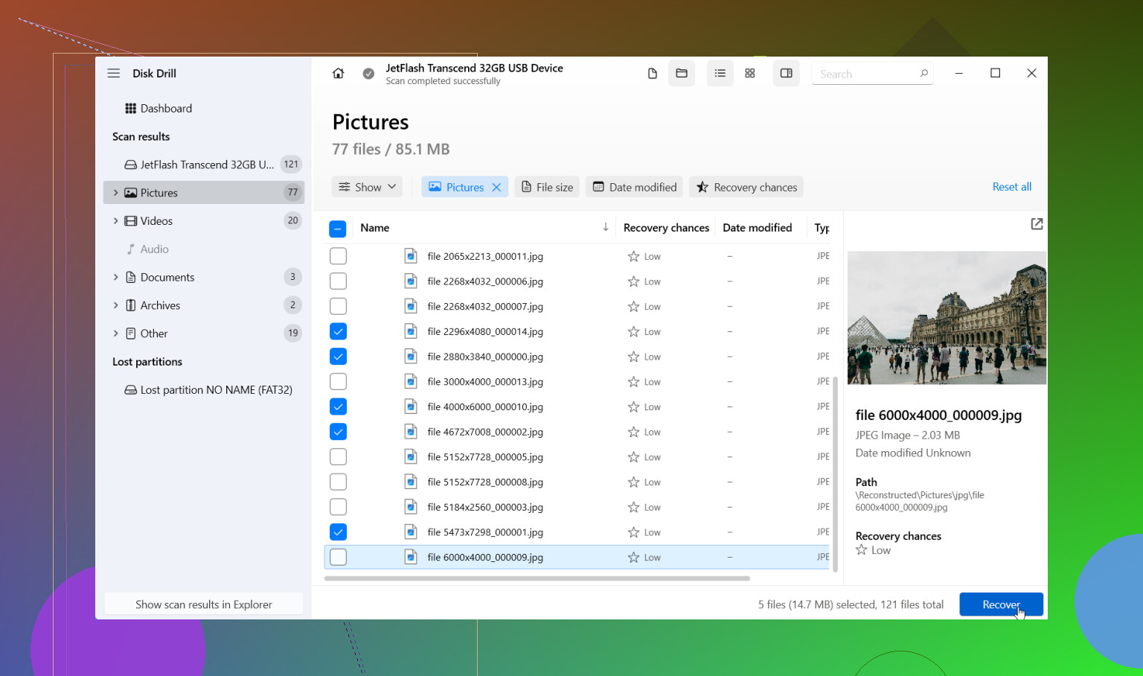The height and width of the screenshot is (676, 1143).
Task: Select the file view document icon
Action: tap(652, 73)
